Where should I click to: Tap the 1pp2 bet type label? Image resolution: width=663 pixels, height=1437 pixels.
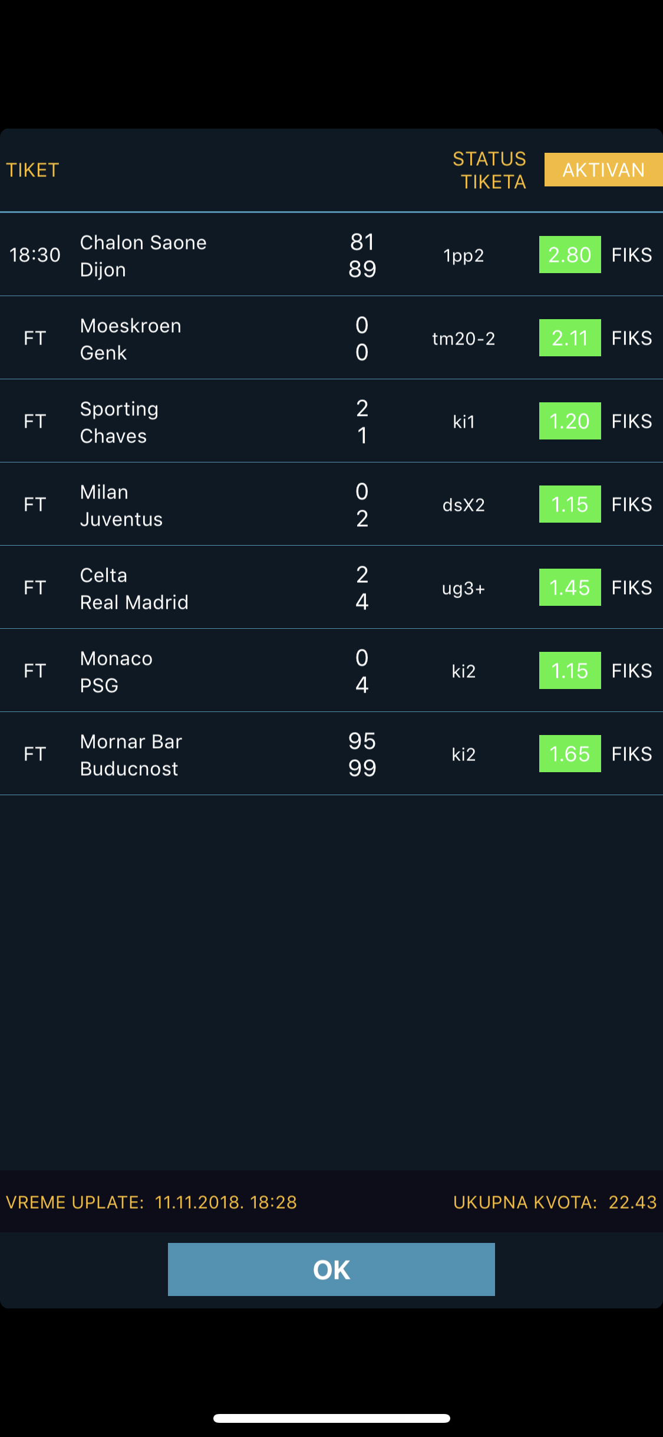coord(464,255)
